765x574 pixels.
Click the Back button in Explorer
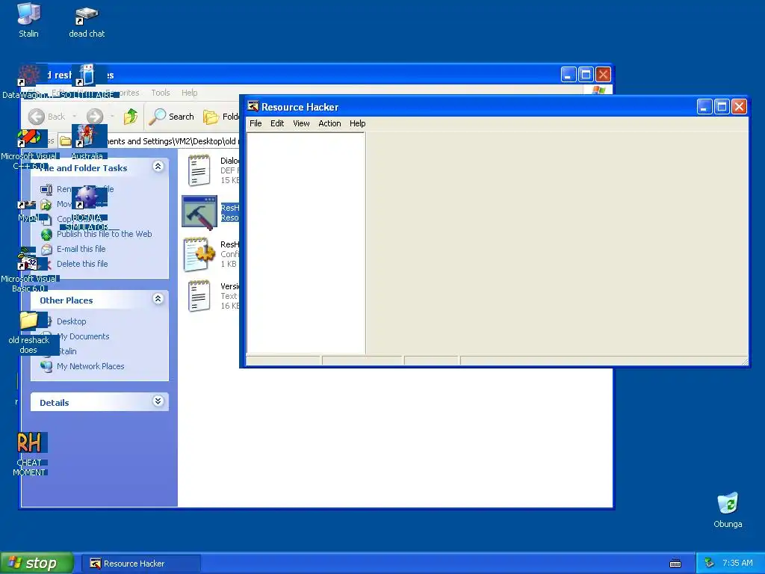[x=47, y=116]
